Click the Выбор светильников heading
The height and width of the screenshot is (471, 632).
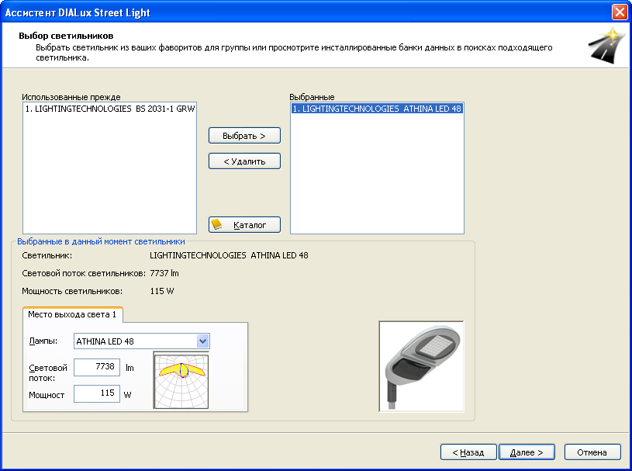pos(66,36)
